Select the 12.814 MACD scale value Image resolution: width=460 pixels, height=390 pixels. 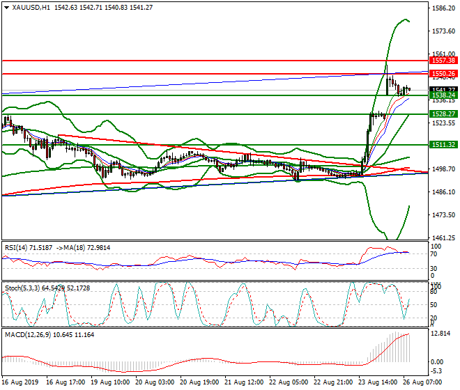(x=441, y=334)
